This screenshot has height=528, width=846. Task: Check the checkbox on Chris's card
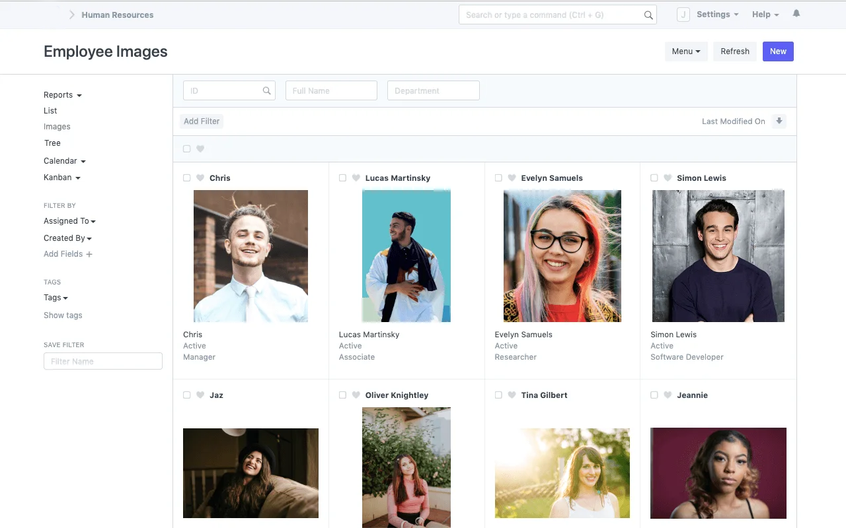186,178
